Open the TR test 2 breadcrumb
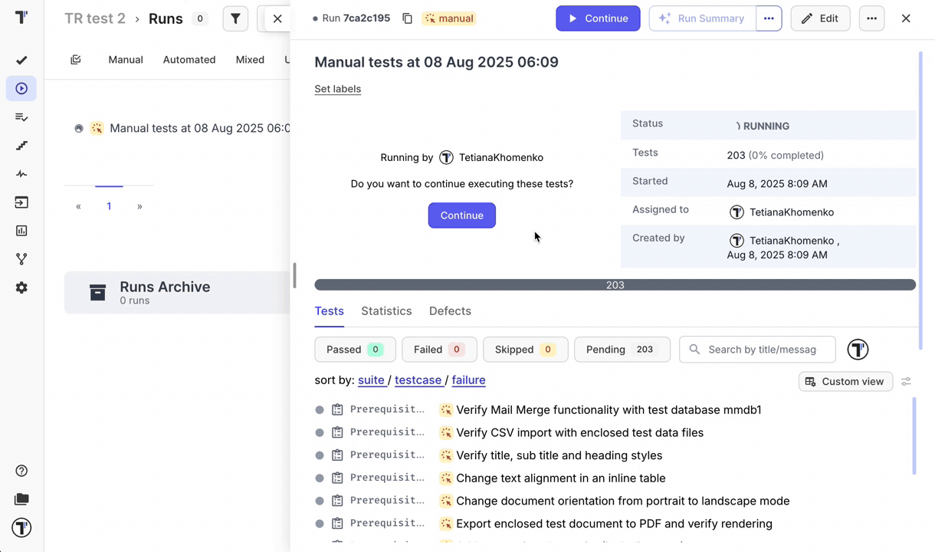The image size is (935, 552). point(95,18)
